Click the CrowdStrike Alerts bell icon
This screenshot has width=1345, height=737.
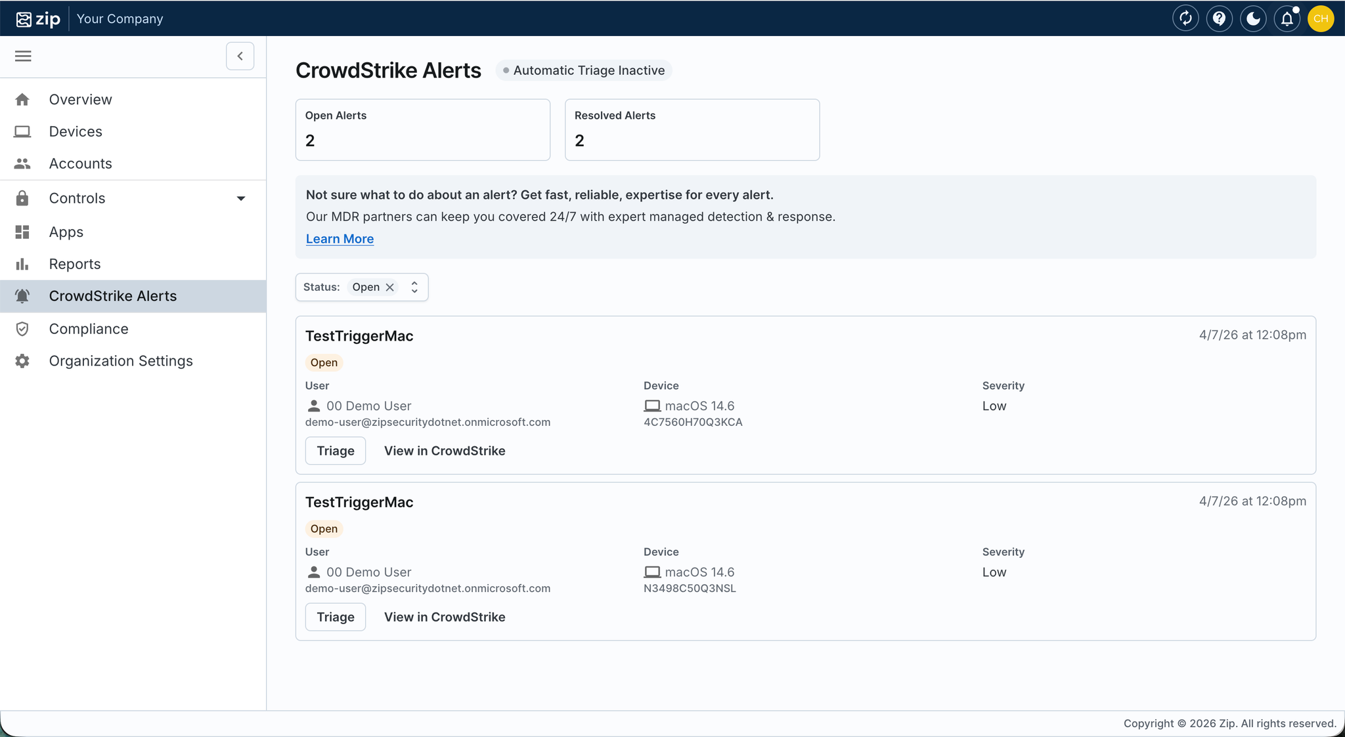point(22,296)
